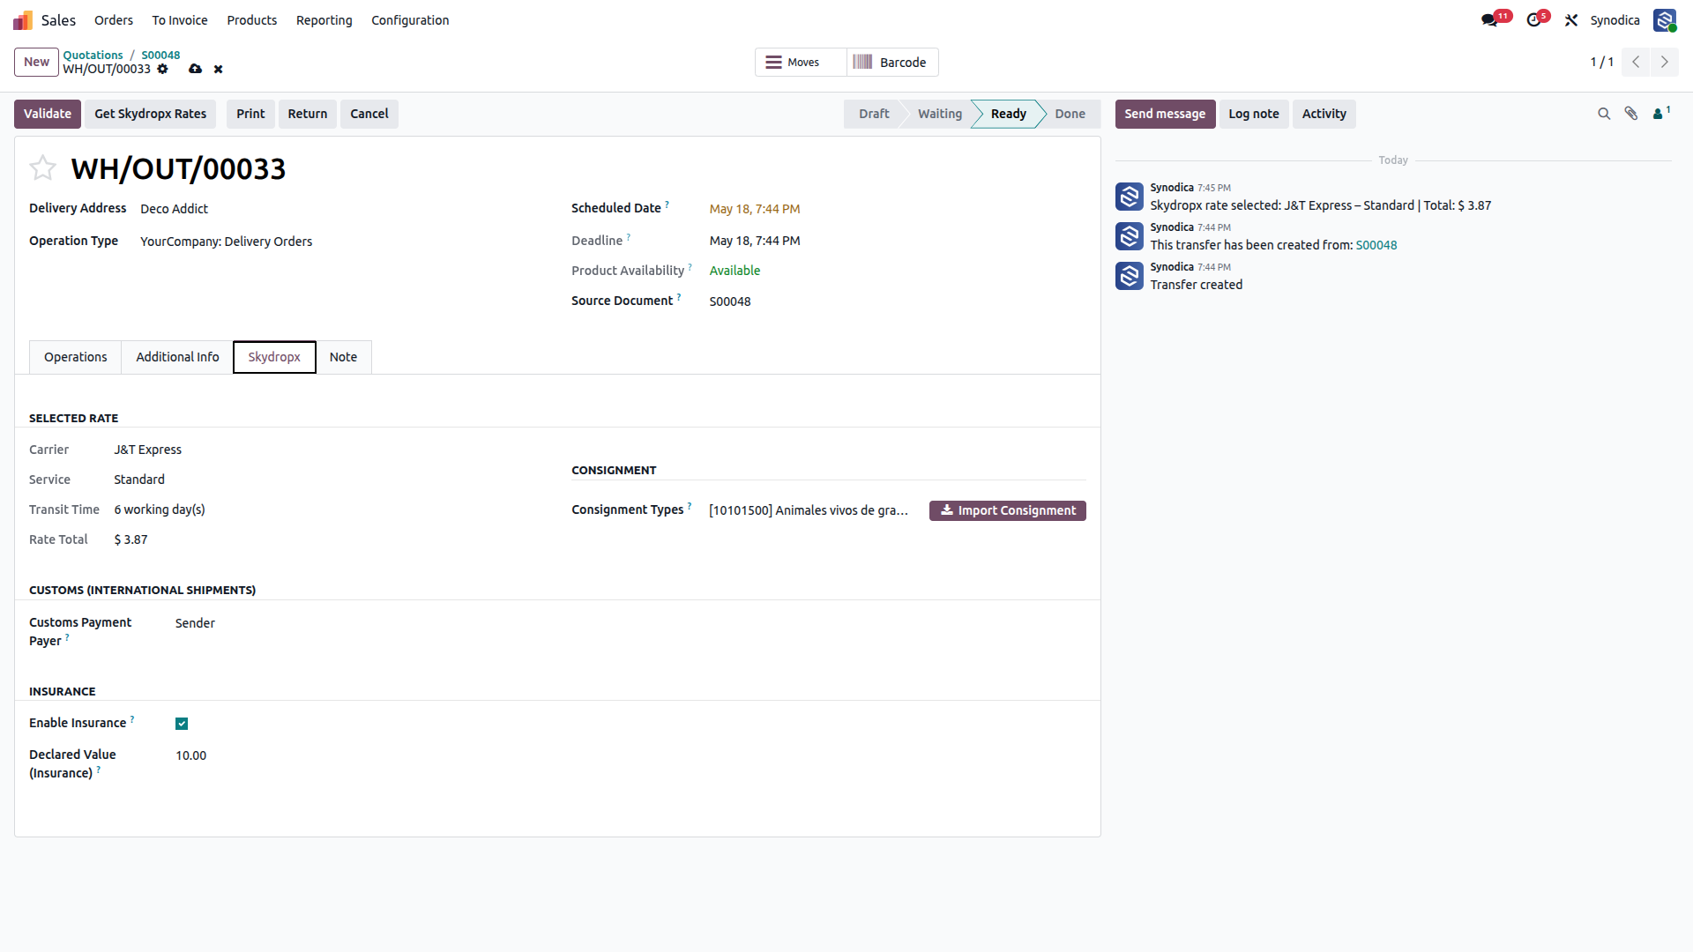Open the record actions gear icon

(x=162, y=69)
